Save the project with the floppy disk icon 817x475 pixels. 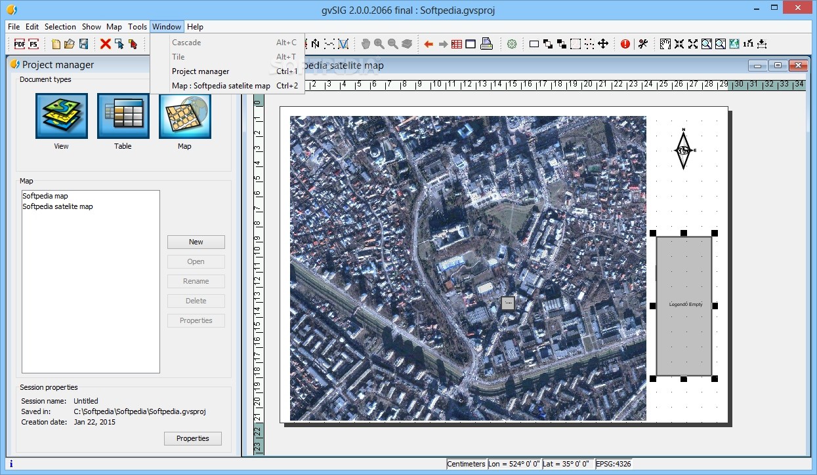pyautogui.click(x=84, y=44)
